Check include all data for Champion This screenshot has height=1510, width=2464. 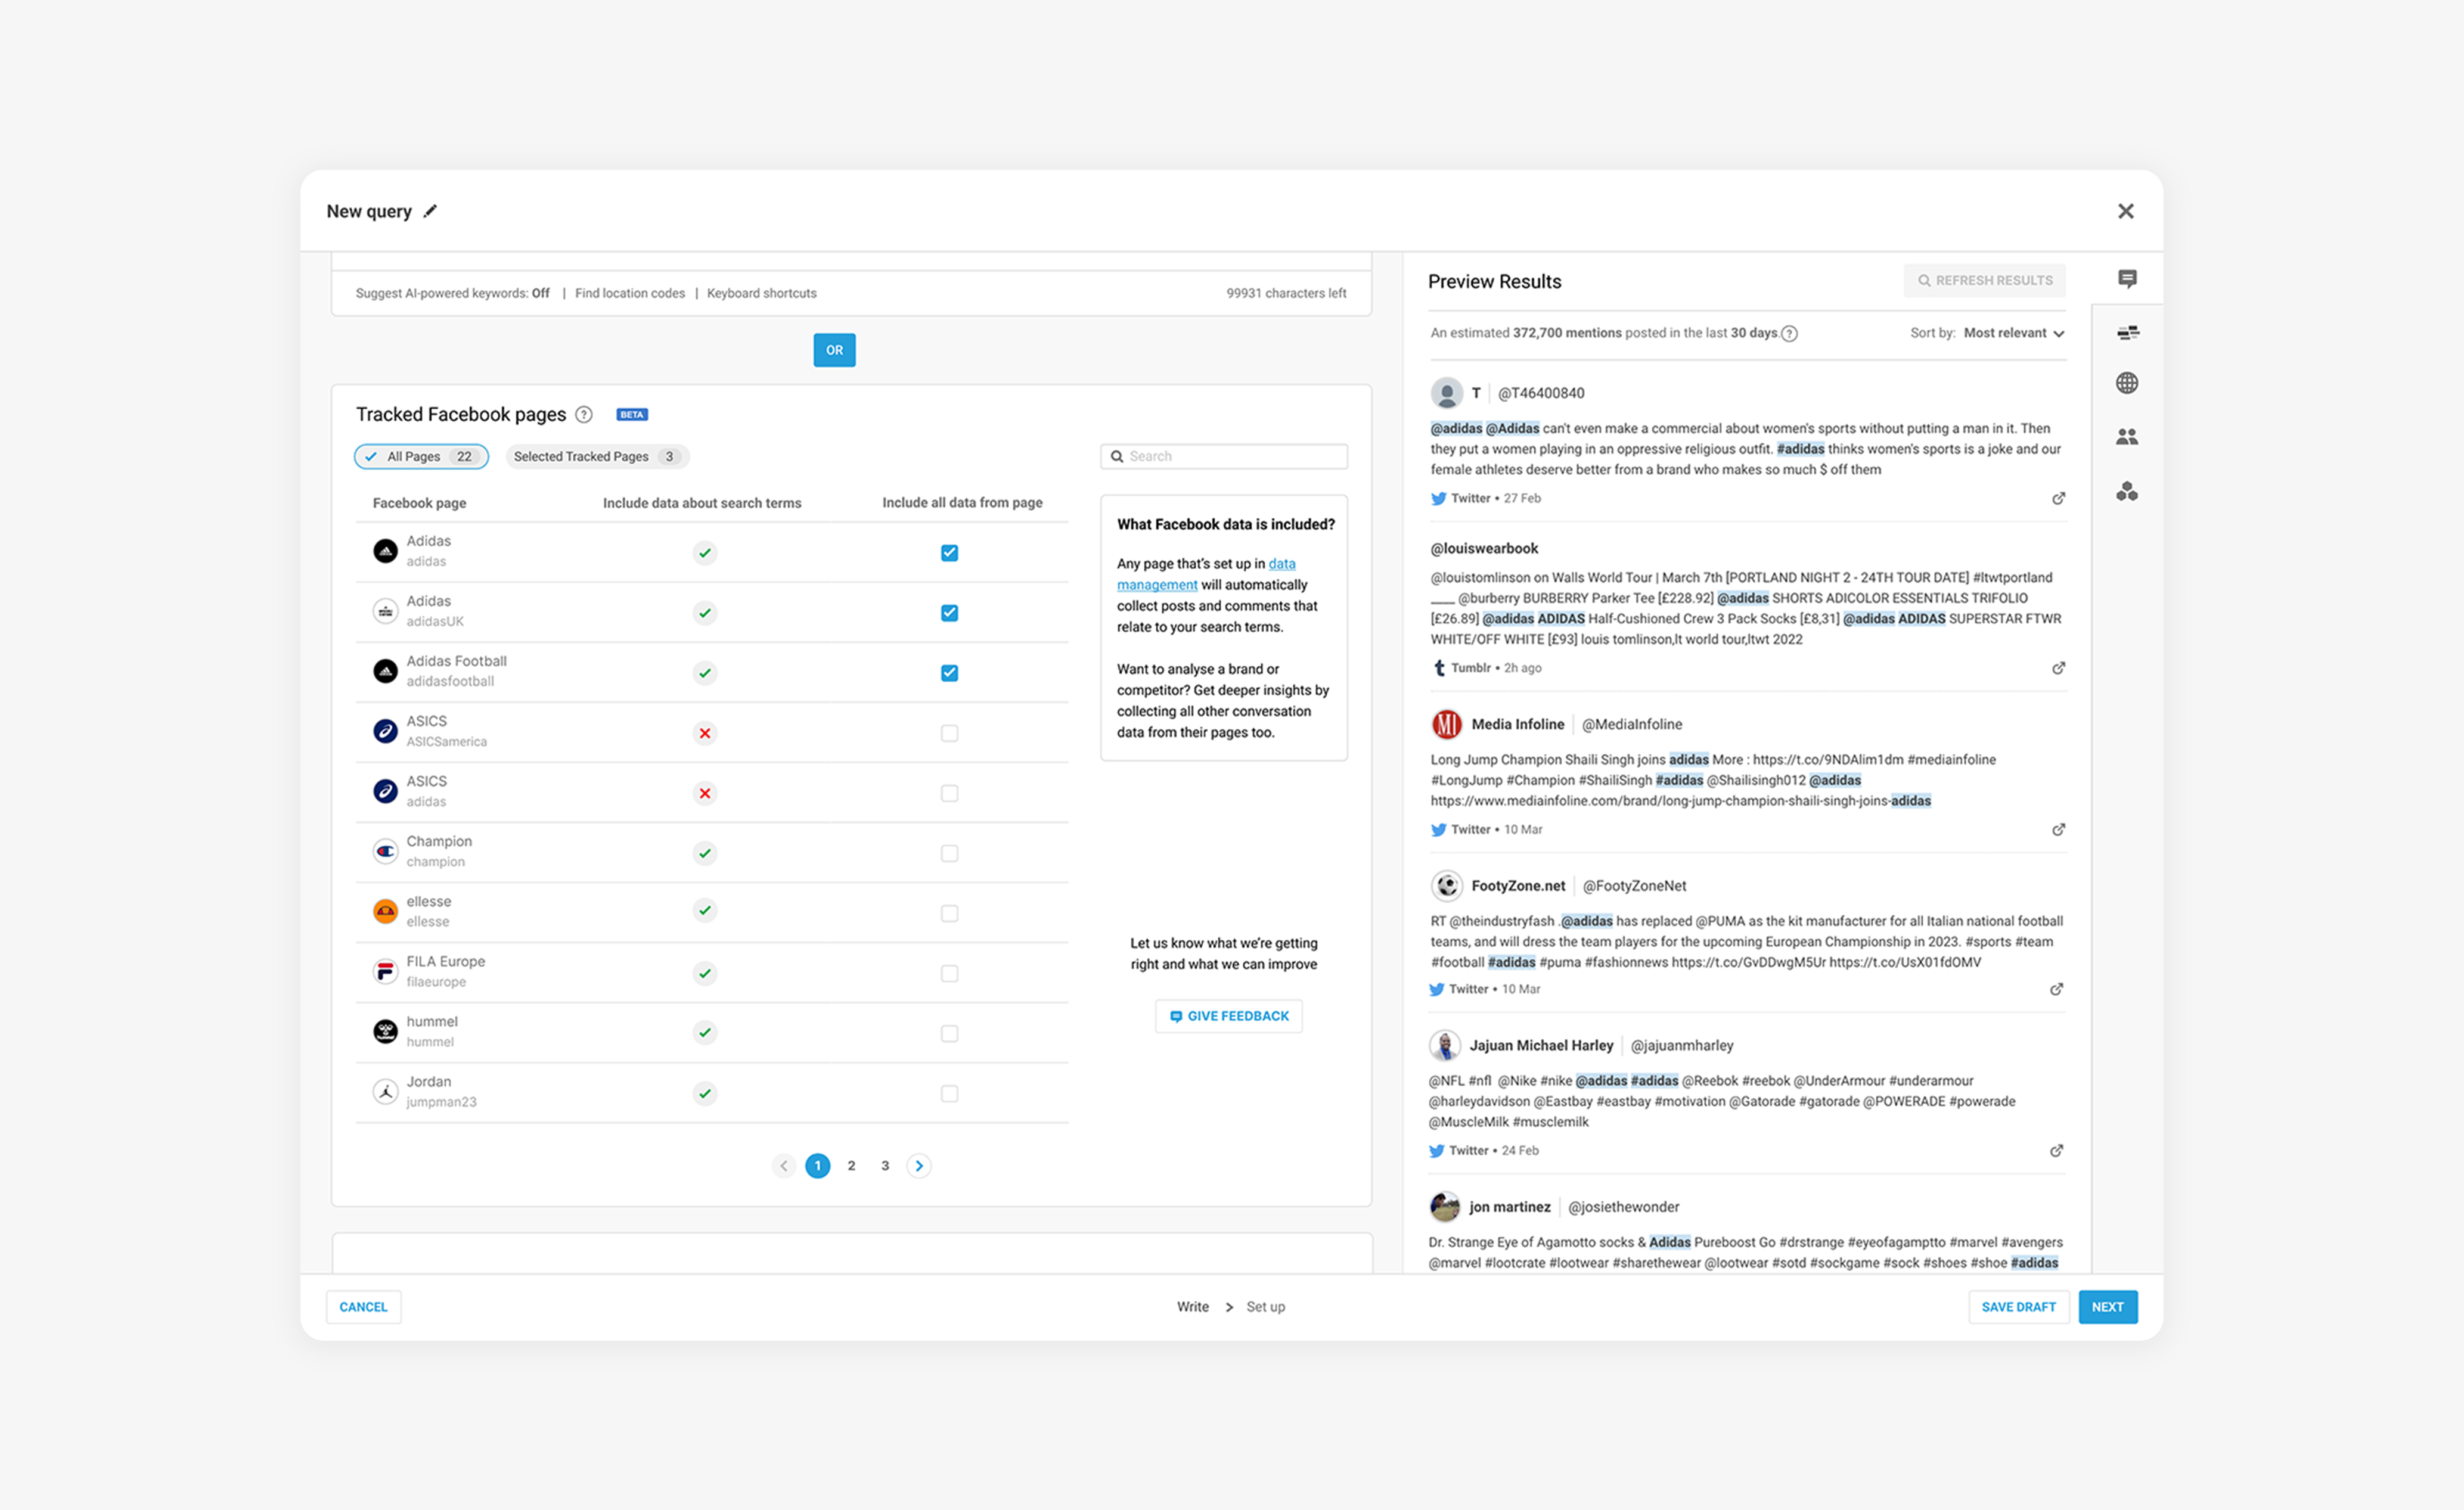coord(949,853)
